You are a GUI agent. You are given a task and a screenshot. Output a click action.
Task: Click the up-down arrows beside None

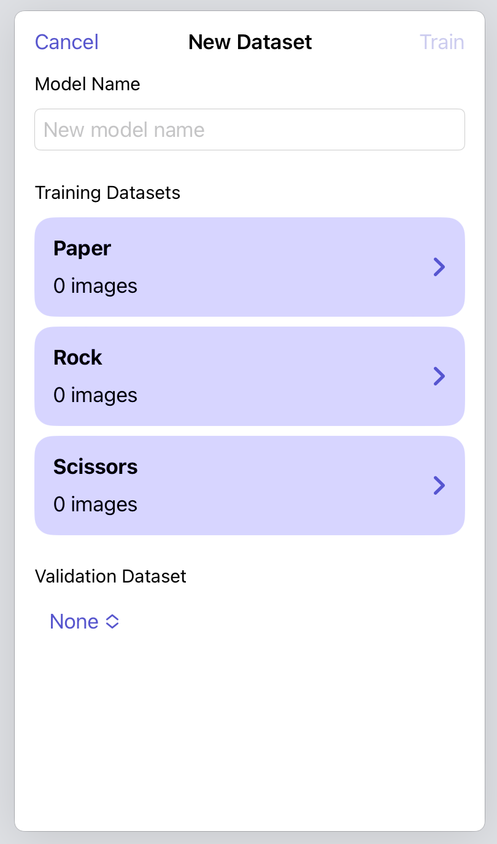pos(112,622)
